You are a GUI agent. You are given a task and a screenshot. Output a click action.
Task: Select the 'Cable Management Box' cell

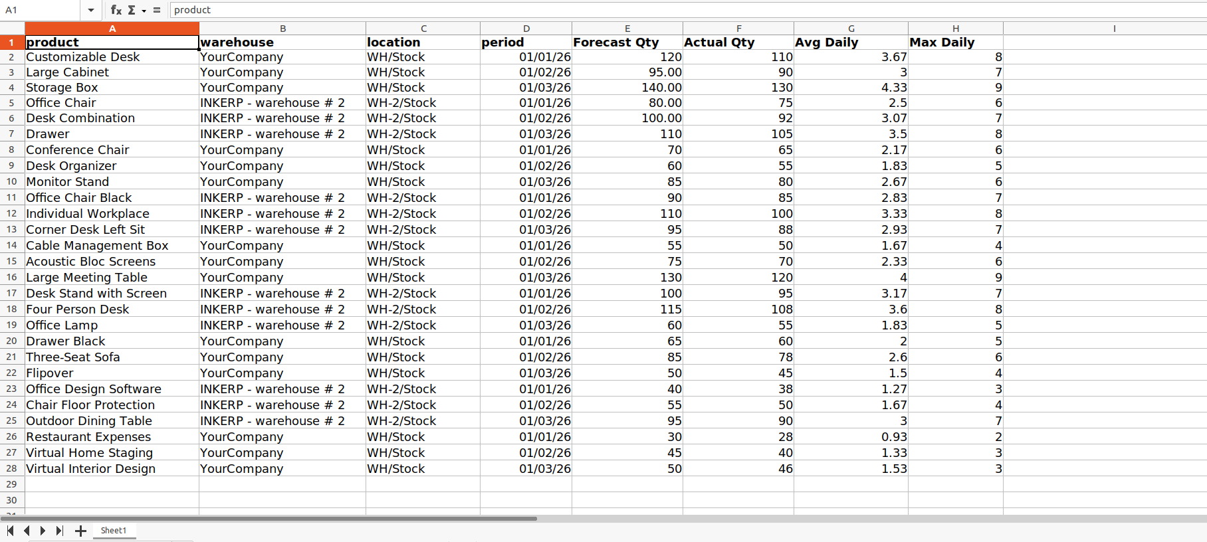coord(112,246)
